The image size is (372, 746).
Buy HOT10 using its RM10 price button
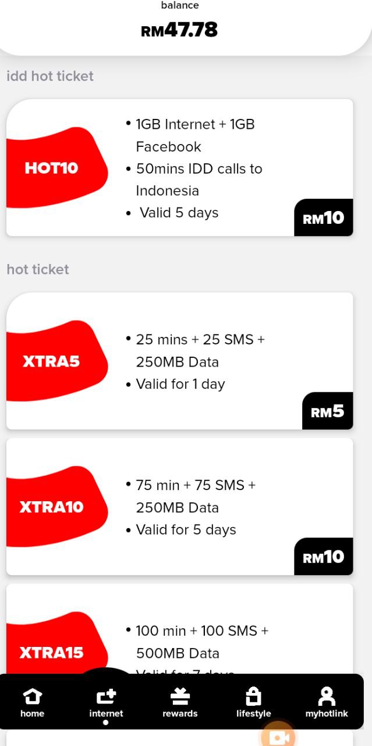[x=324, y=218]
